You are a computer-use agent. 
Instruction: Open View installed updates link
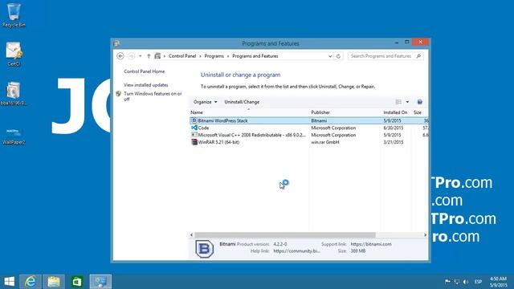(x=146, y=85)
